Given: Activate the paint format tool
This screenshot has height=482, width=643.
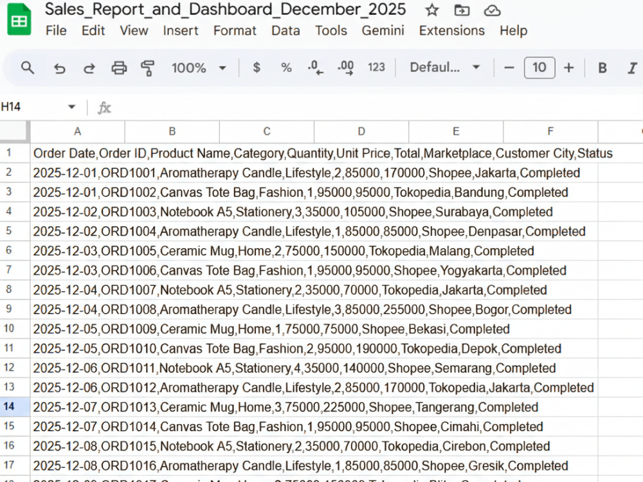Looking at the screenshot, I should (x=148, y=68).
